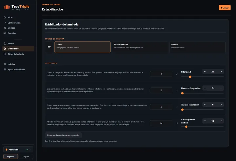Click the Estabilizador sidebar icon

(5, 49)
